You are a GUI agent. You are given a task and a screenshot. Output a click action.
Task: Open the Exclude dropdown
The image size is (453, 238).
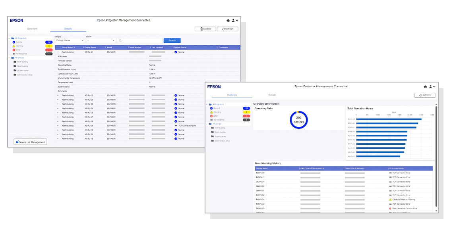pos(101,40)
